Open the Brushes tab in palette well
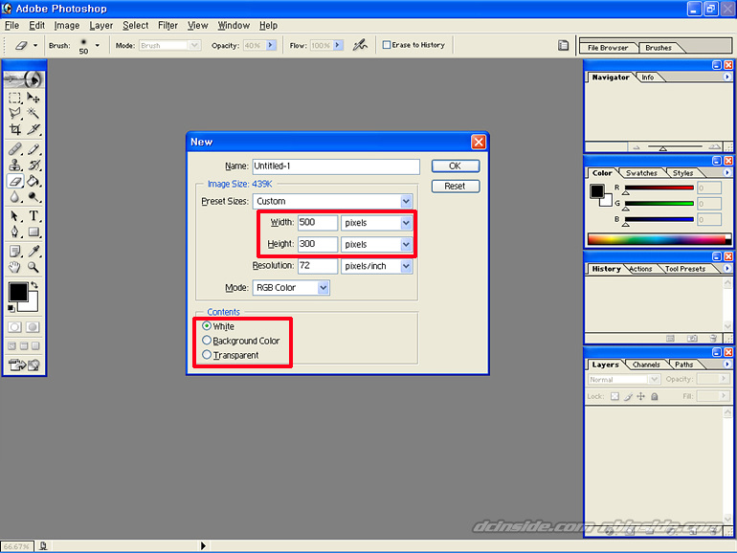737x553 pixels. (x=659, y=48)
